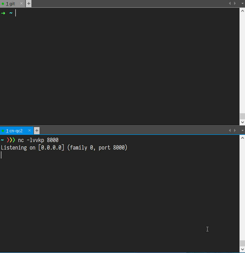Click right tab-scroll arrow in bottom pane
Image resolution: width=245 pixels, height=253 pixels.
click(235, 131)
